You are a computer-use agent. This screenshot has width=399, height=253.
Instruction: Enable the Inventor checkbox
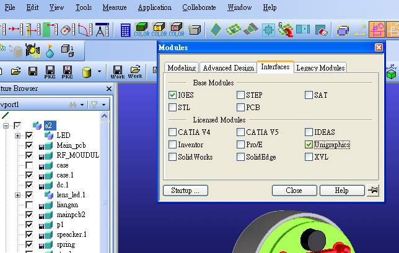pyautogui.click(x=172, y=145)
